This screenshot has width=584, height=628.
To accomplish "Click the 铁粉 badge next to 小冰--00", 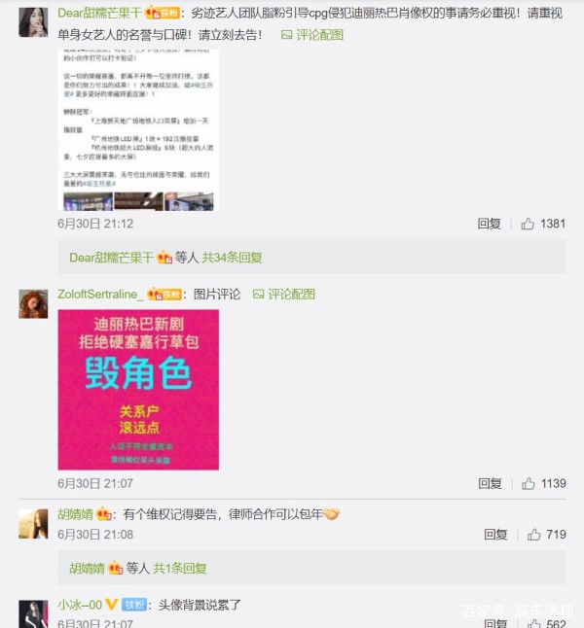I will click(134, 605).
